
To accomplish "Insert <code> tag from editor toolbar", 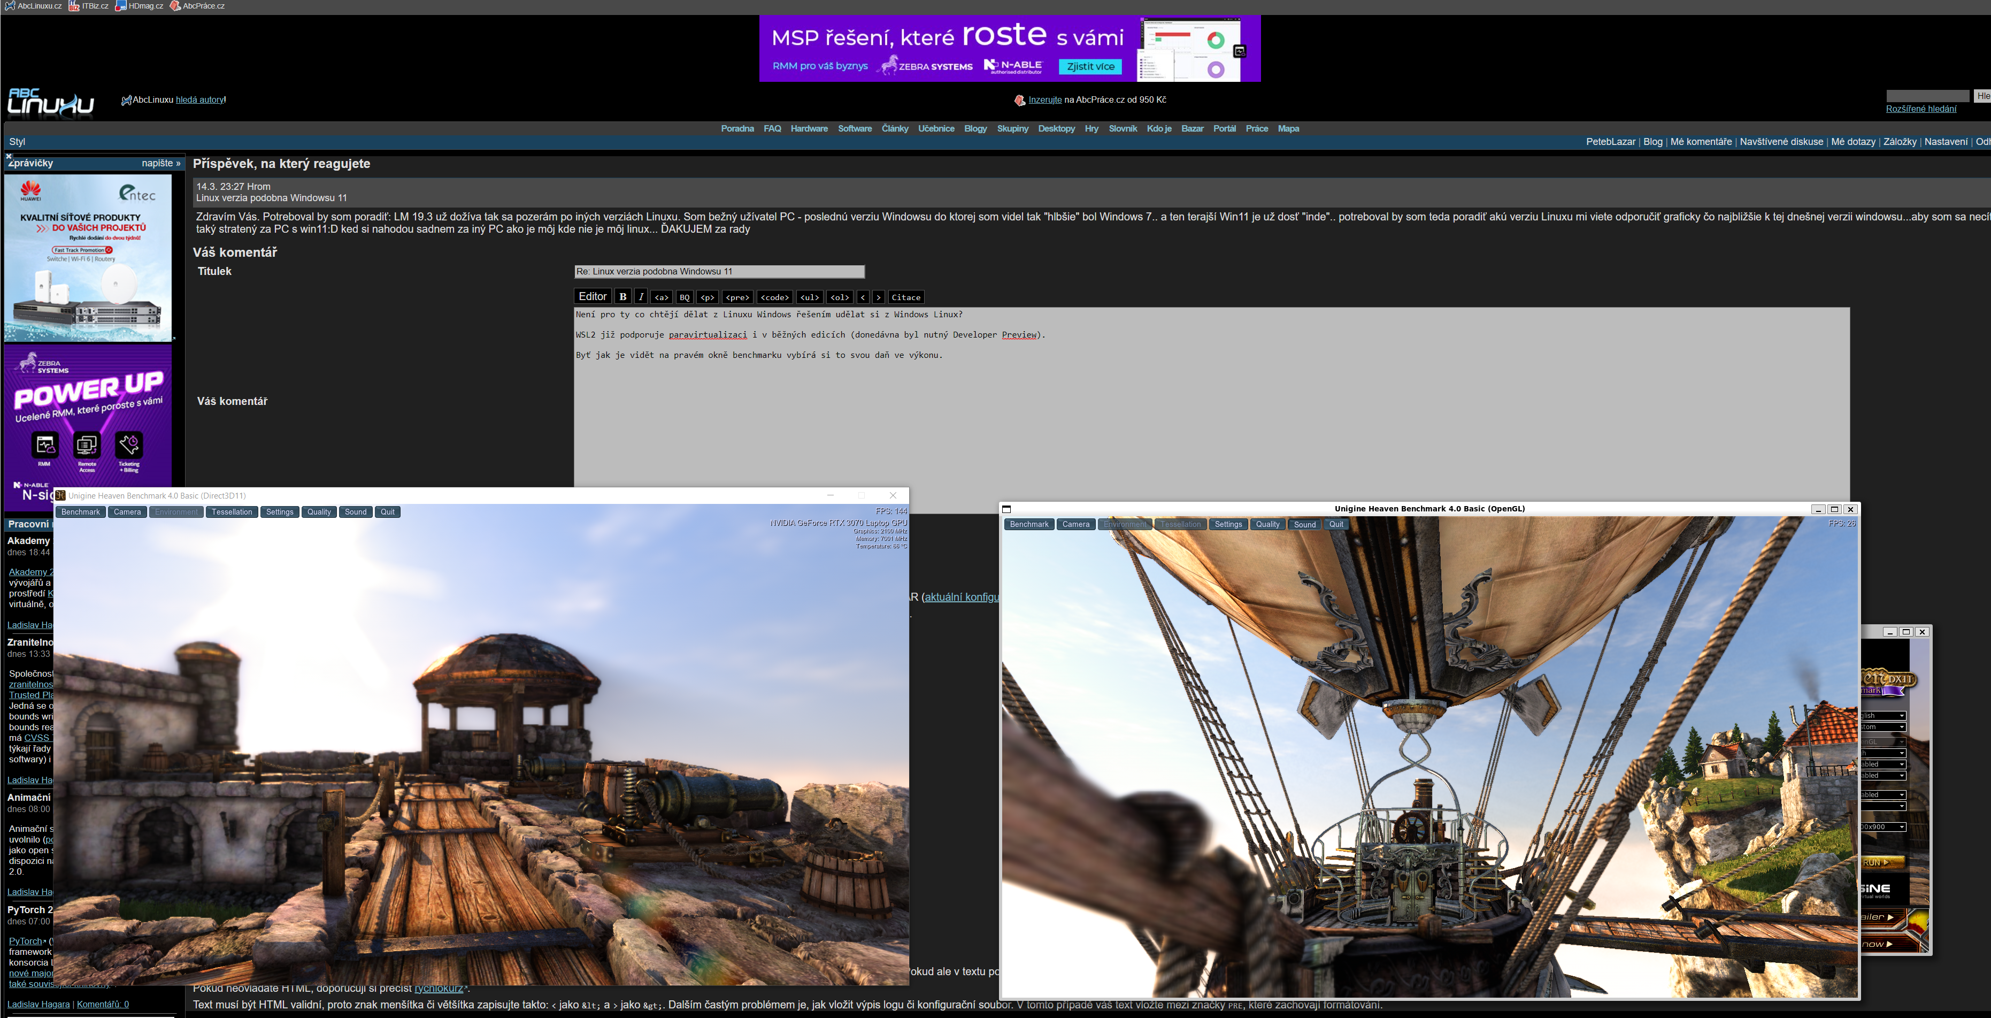I will click(x=774, y=297).
